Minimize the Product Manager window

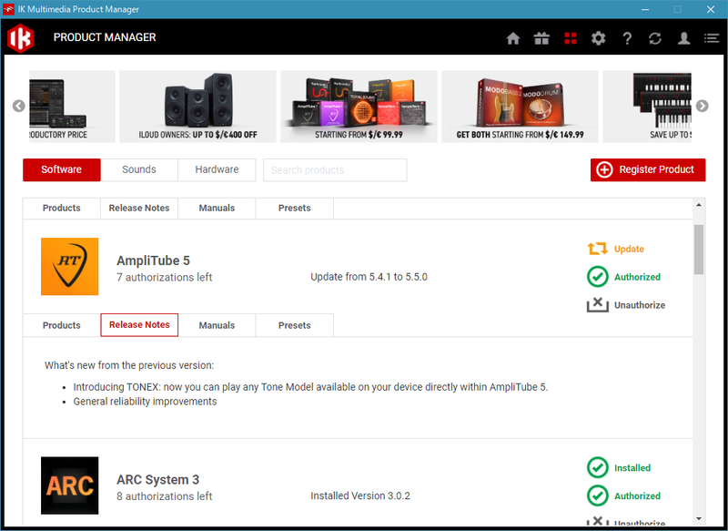(645, 9)
